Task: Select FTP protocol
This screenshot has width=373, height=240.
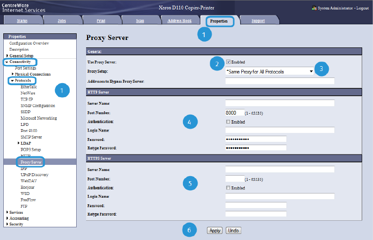Action: point(24,206)
